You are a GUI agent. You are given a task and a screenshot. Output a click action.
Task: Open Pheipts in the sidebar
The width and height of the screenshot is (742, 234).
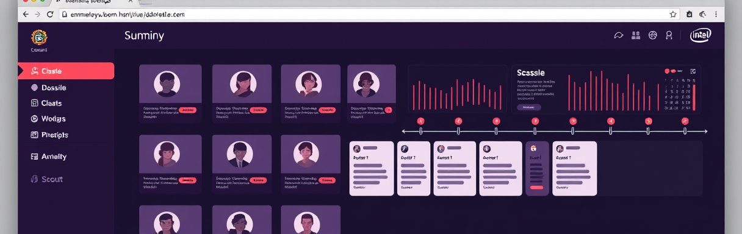[49, 135]
